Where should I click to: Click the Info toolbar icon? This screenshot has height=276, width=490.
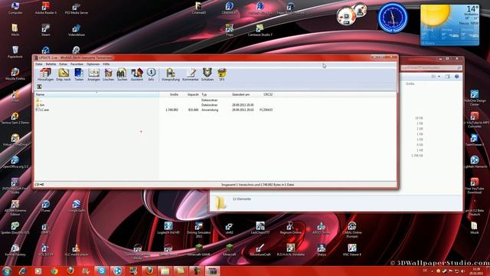click(x=152, y=74)
